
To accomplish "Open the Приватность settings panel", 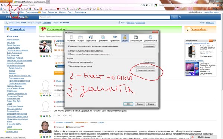I will (x=115, y=38).
